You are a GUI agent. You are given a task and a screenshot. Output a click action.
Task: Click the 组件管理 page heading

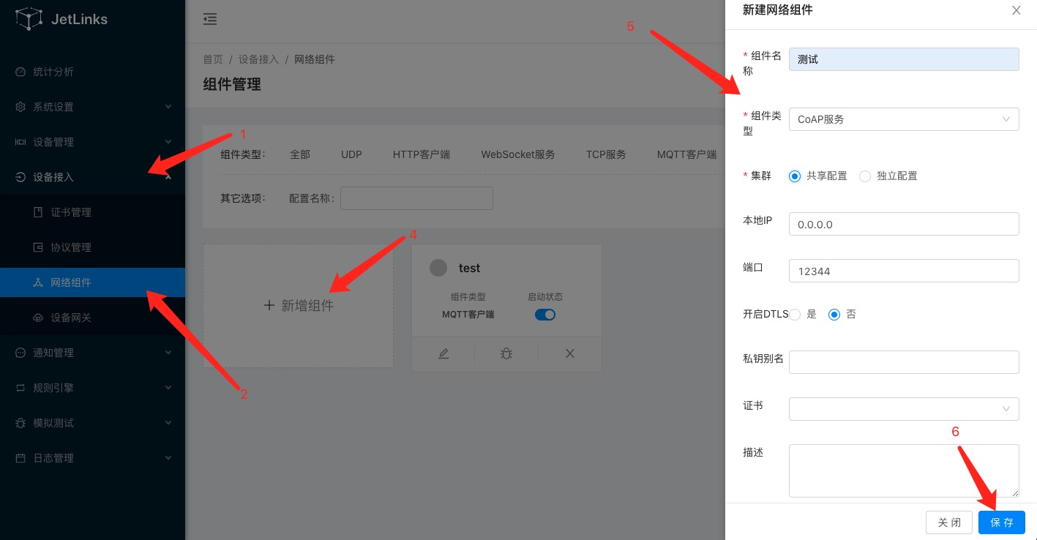tap(232, 84)
